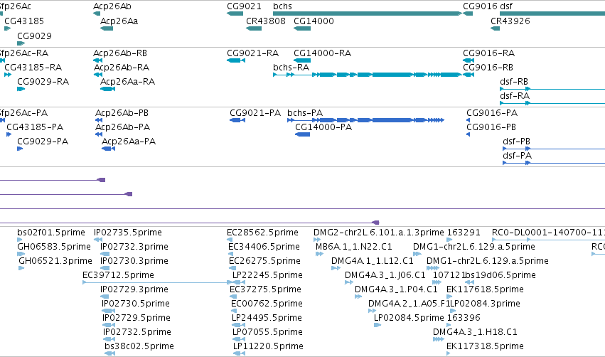Click the purple feature ending below bchs-PA
Image resolution: width=605 pixels, height=357 pixels.
click(x=190, y=223)
